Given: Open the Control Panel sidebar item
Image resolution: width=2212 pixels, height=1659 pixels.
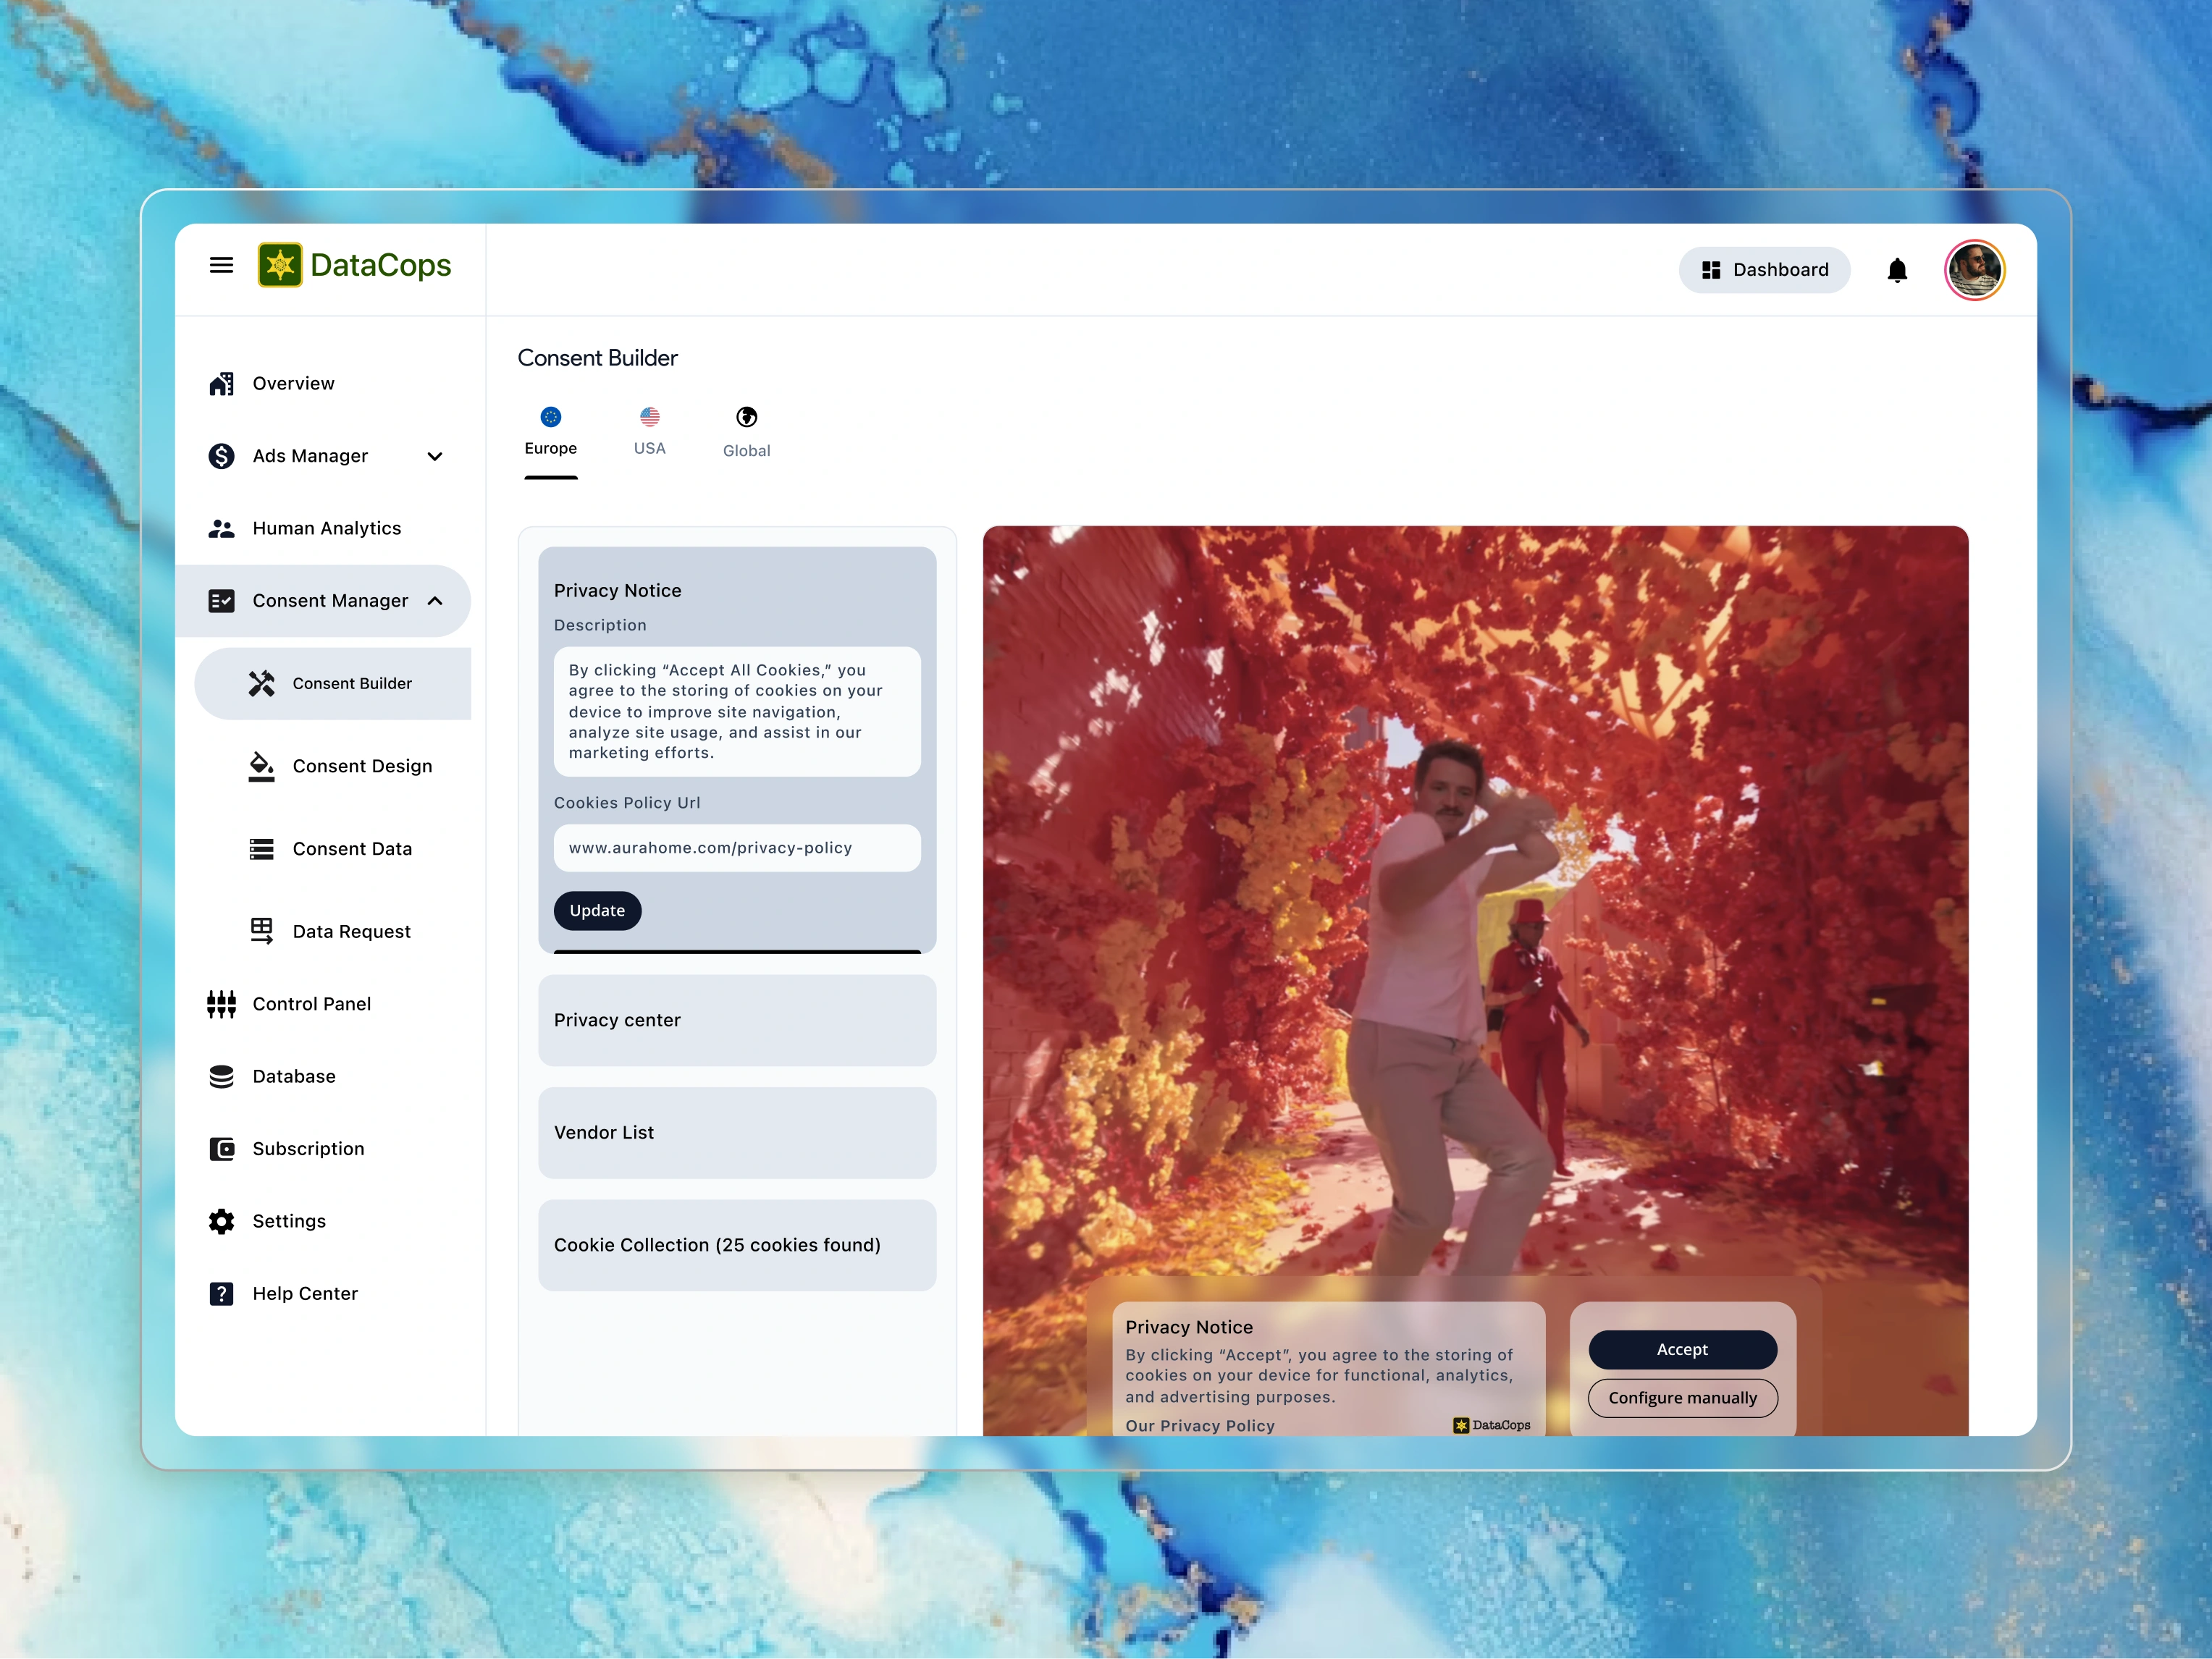Looking at the screenshot, I should pos(311,1003).
